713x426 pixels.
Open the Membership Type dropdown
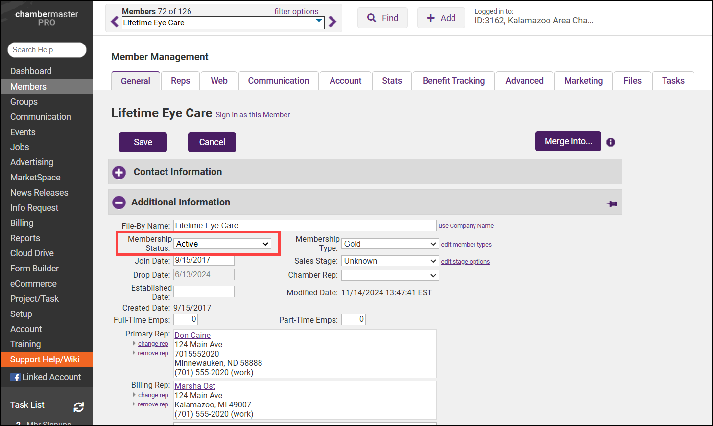click(x=390, y=244)
